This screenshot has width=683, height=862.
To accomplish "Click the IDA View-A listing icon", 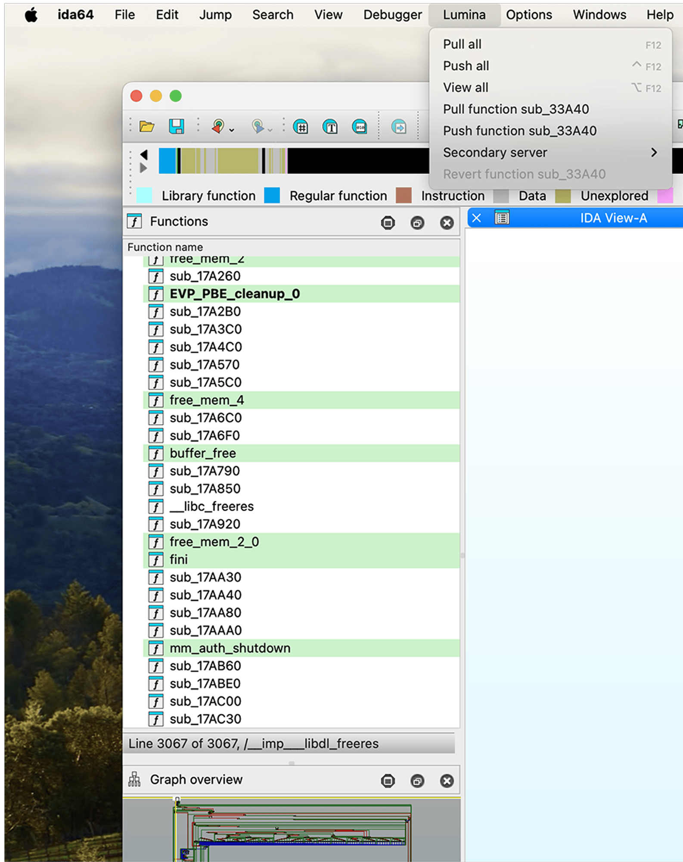I will click(x=502, y=218).
